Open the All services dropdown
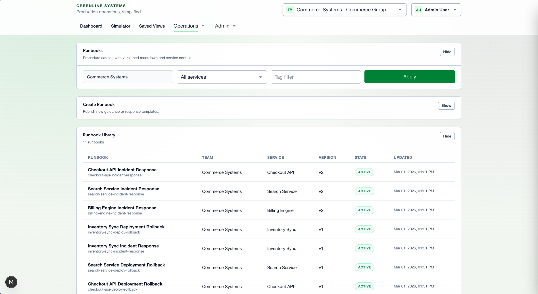Viewport: 538px width, 294px height. click(x=222, y=77)
